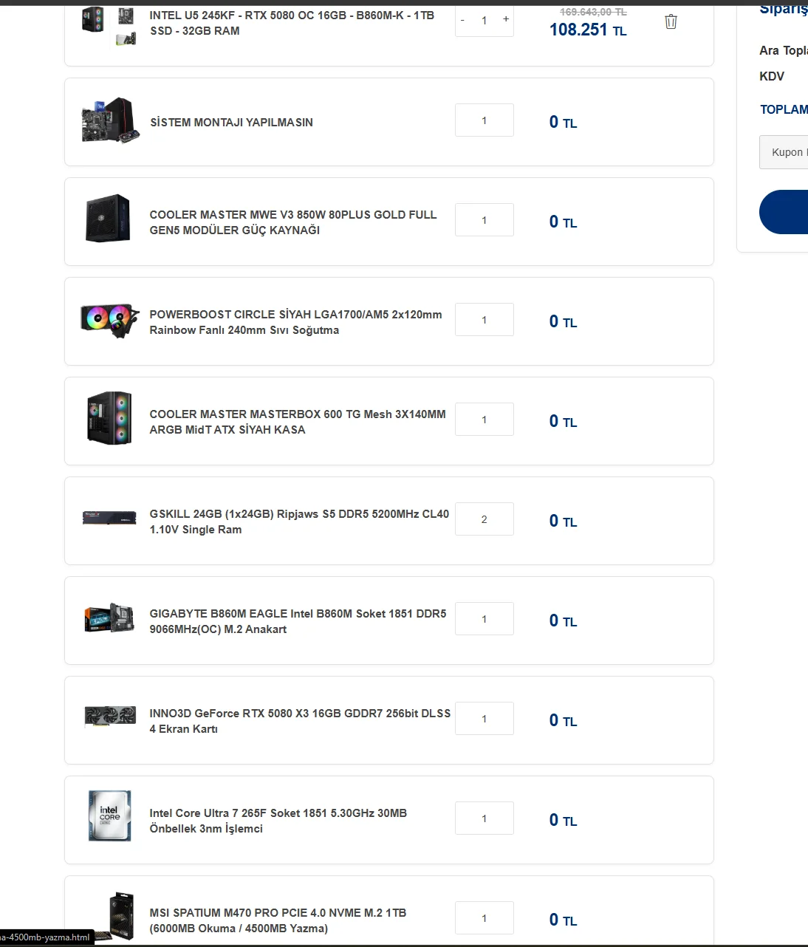This screenshot has height=947, width=808.
Task: Select 0 TL price of MWE V3 850W row
Action: 563,222
